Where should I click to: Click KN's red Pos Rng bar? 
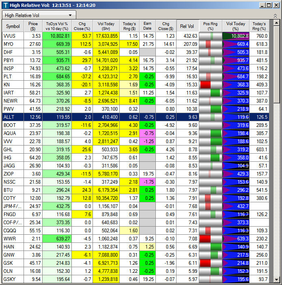tap(205, 84)
